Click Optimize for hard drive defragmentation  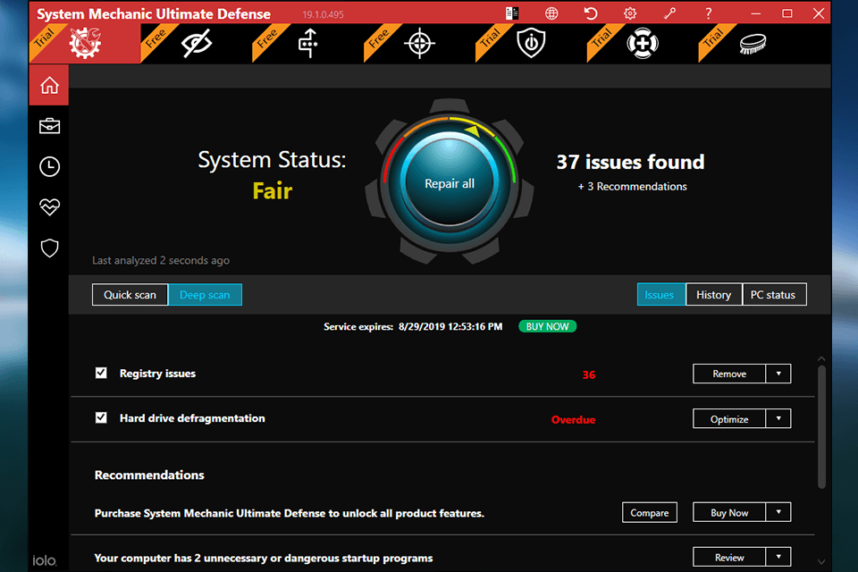[729, 419]
